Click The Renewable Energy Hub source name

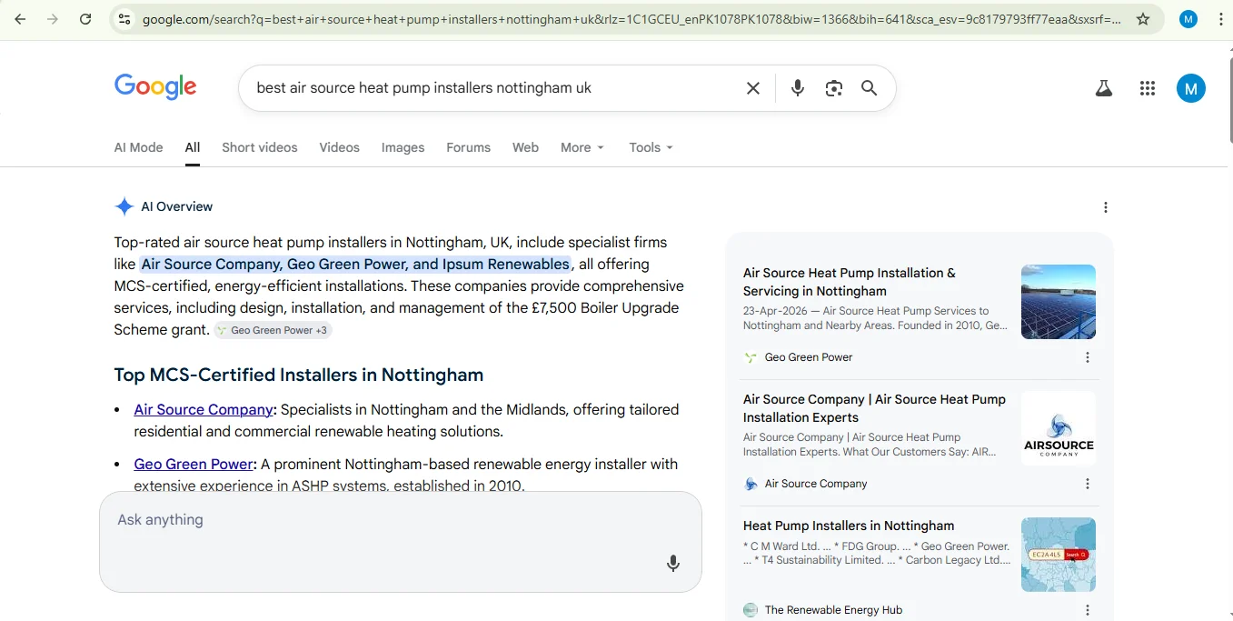coord(833,610)
